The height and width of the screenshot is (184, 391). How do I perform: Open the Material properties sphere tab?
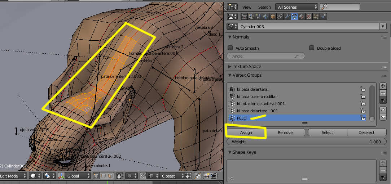302,17
